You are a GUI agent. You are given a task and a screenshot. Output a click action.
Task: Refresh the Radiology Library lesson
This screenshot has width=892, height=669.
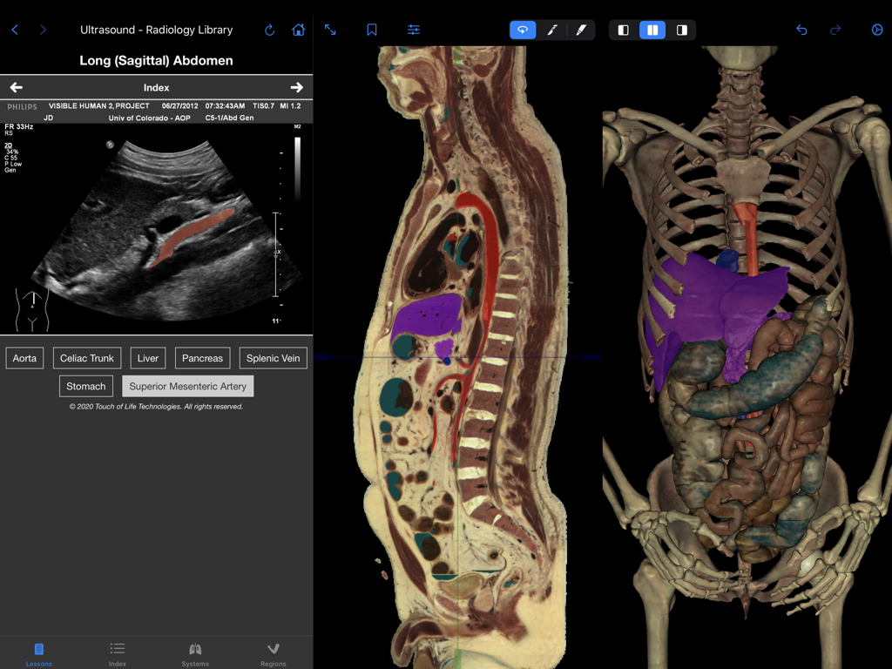pos(269,29)
